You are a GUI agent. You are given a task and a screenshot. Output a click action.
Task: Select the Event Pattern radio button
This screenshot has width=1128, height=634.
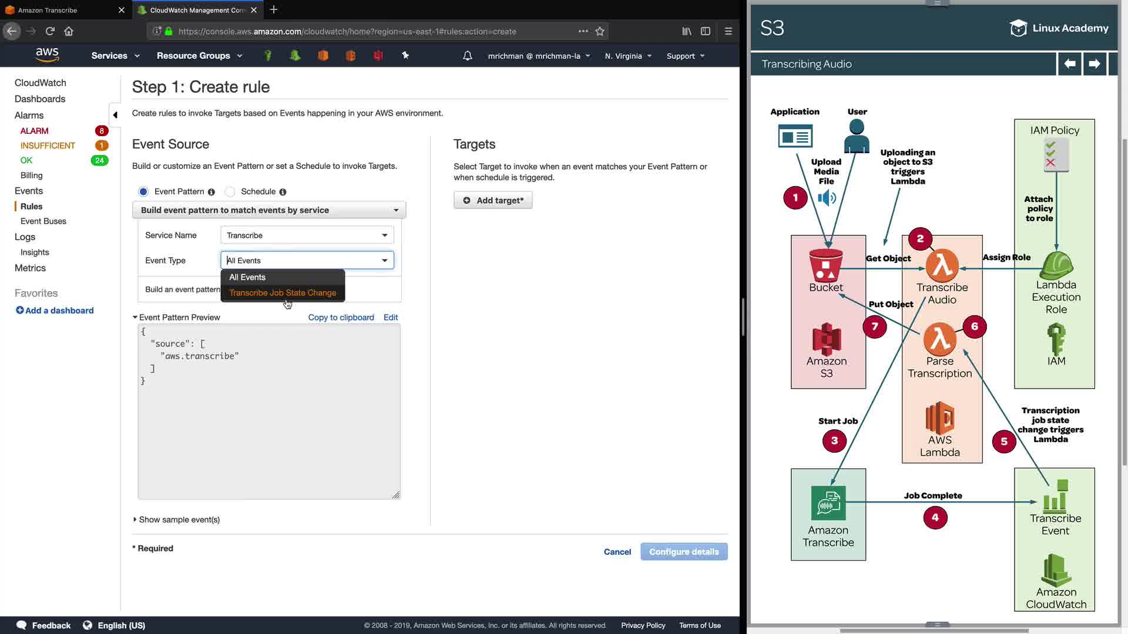pyautogui.click(x=143, y=191)
